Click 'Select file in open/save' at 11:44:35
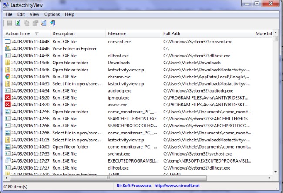The height and width of the screenshot is (193, 283). click(x=77, y=83)
